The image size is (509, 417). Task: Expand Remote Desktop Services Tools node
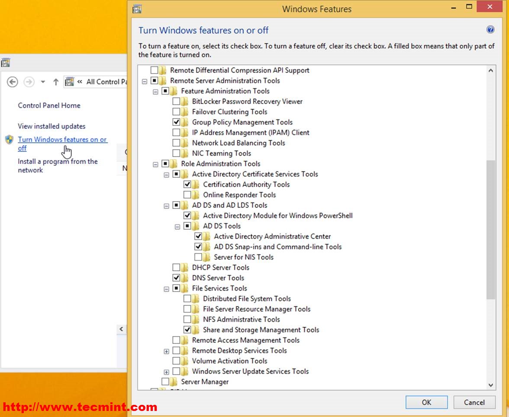[x=166, y=351]
